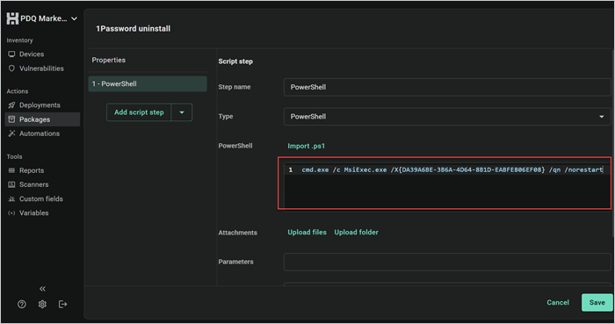Click the Step name input field
Image resolution: width=615 pixels, height=324 pixels.
(447, 87)
